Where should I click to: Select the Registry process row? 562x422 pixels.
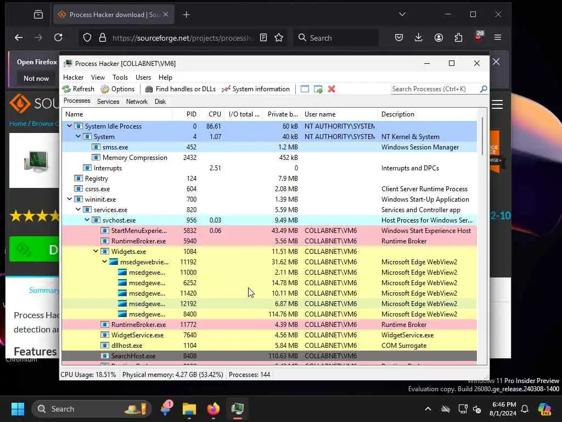(269, 179)
